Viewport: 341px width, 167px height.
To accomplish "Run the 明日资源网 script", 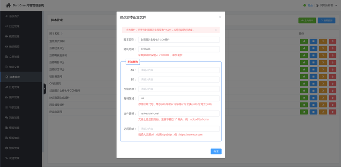I will 303,77.
